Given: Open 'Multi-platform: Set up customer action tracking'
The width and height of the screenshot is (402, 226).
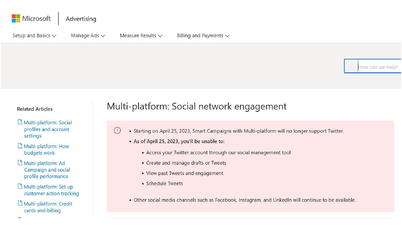Looking at the screenshot, I should tap(51, 190).
